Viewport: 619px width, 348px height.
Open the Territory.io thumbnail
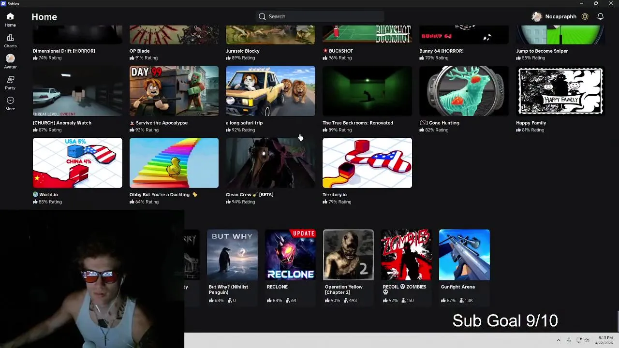pyautogui.click(x=367, y=163)
